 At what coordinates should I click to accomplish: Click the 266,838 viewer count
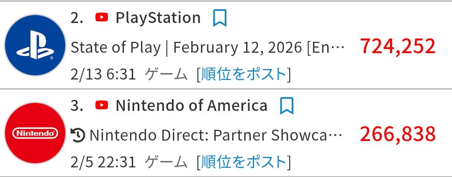(398, 134)
